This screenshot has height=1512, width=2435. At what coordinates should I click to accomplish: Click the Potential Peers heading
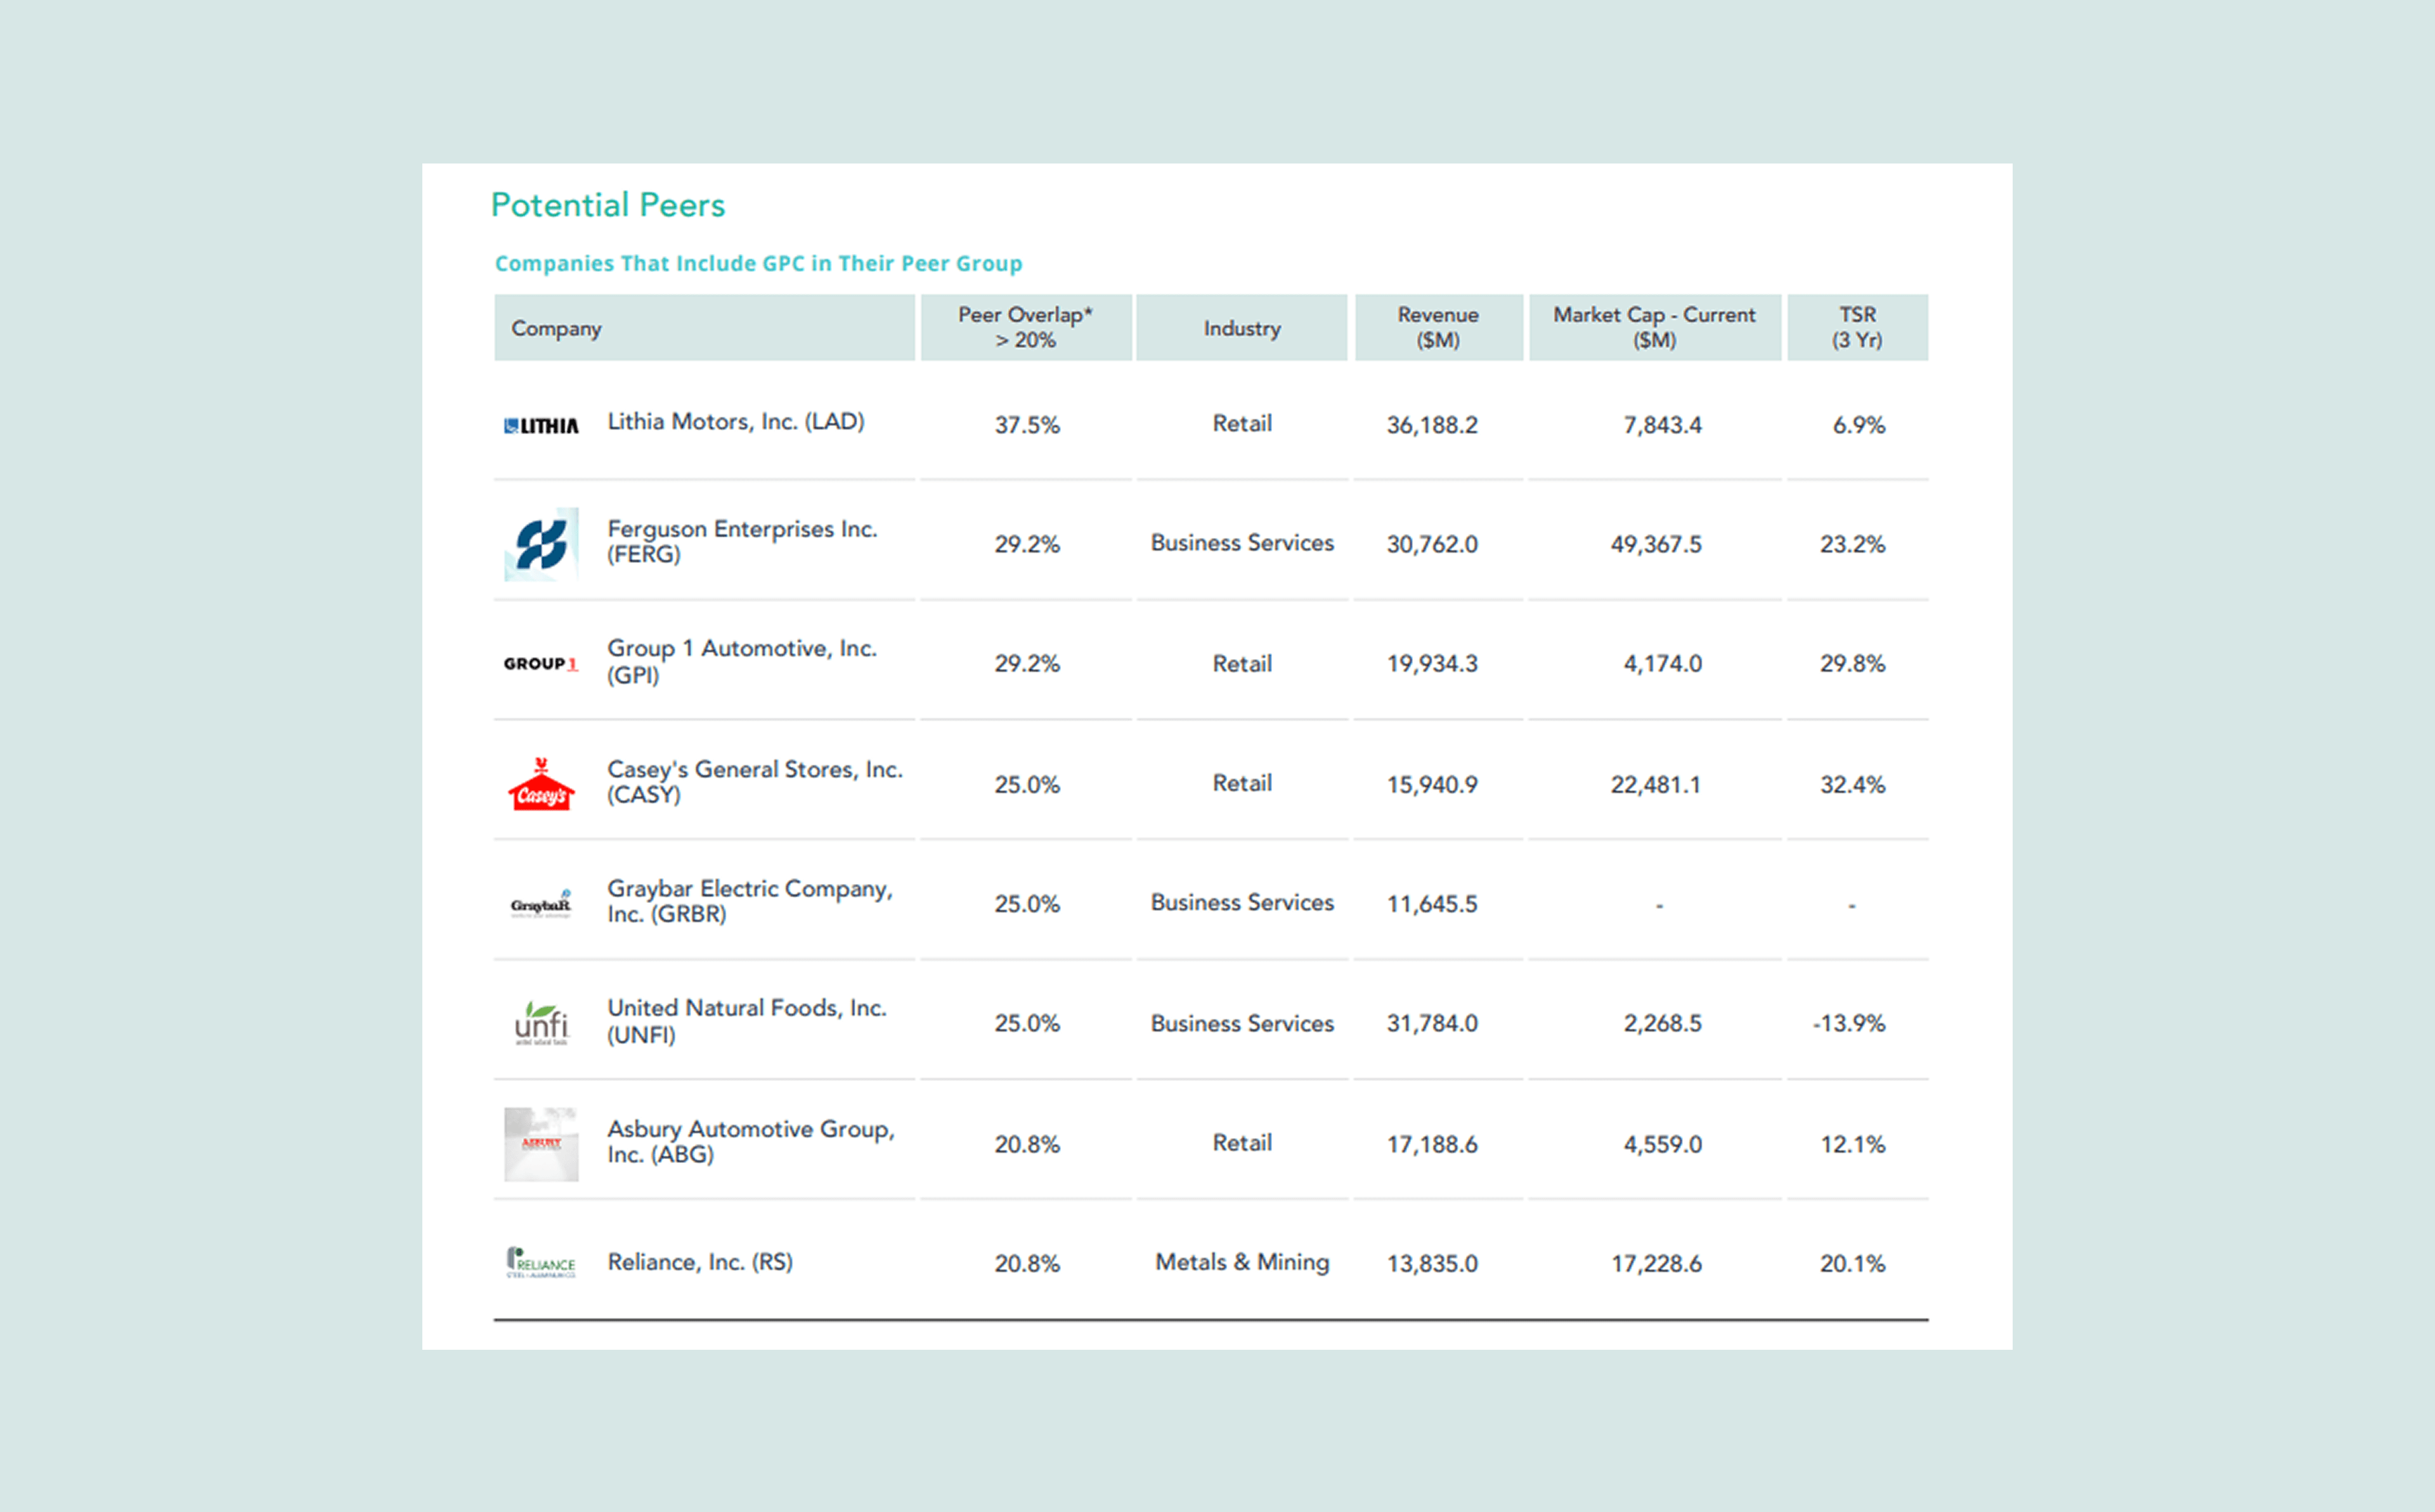coord(607,205)
